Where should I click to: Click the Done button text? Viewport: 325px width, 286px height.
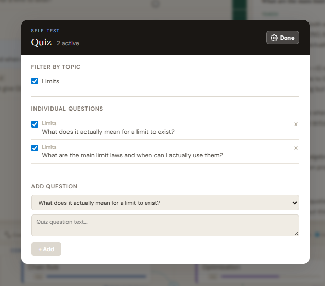coord(287,38)
